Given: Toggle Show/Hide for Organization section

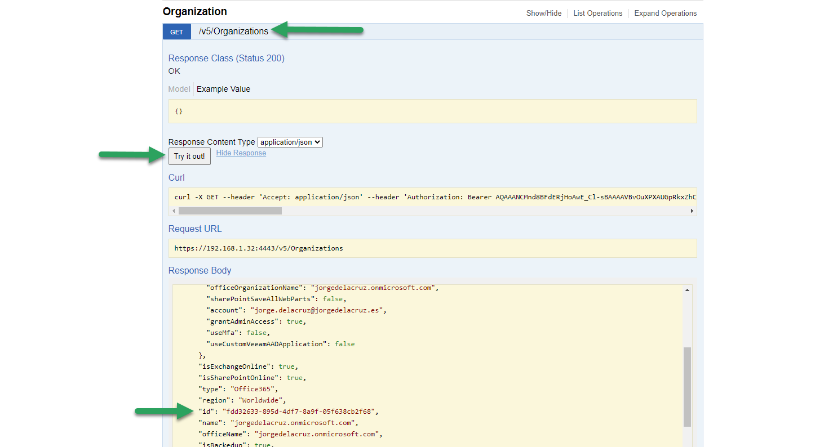Looking at the screenshot, I should click(544, 13).
